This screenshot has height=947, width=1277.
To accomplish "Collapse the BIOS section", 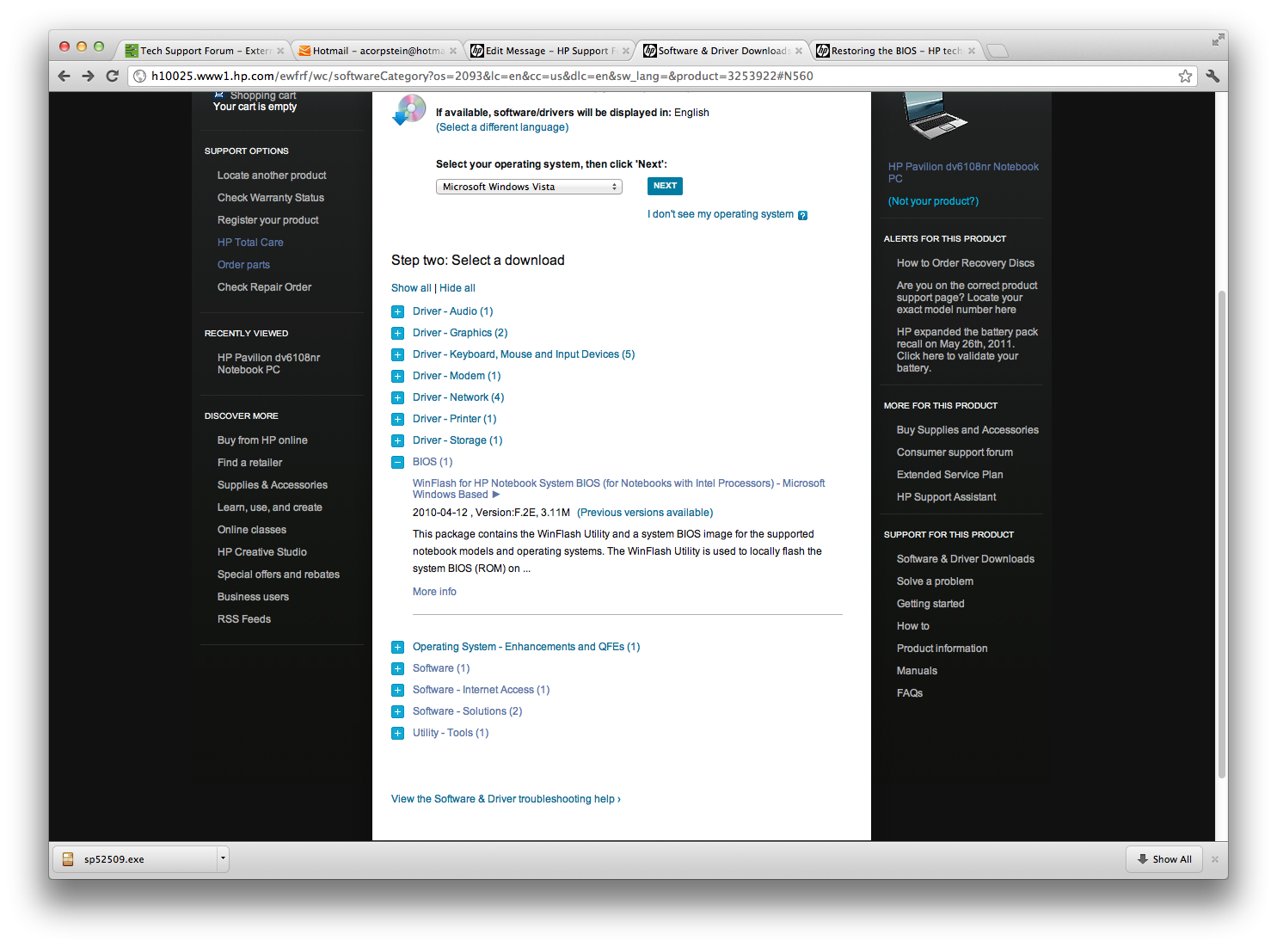I will [x=397, y=462].
